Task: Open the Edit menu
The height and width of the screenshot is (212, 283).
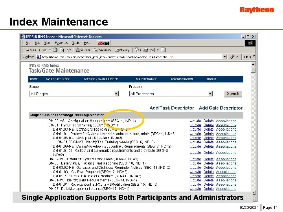Action: coord(37,43)
